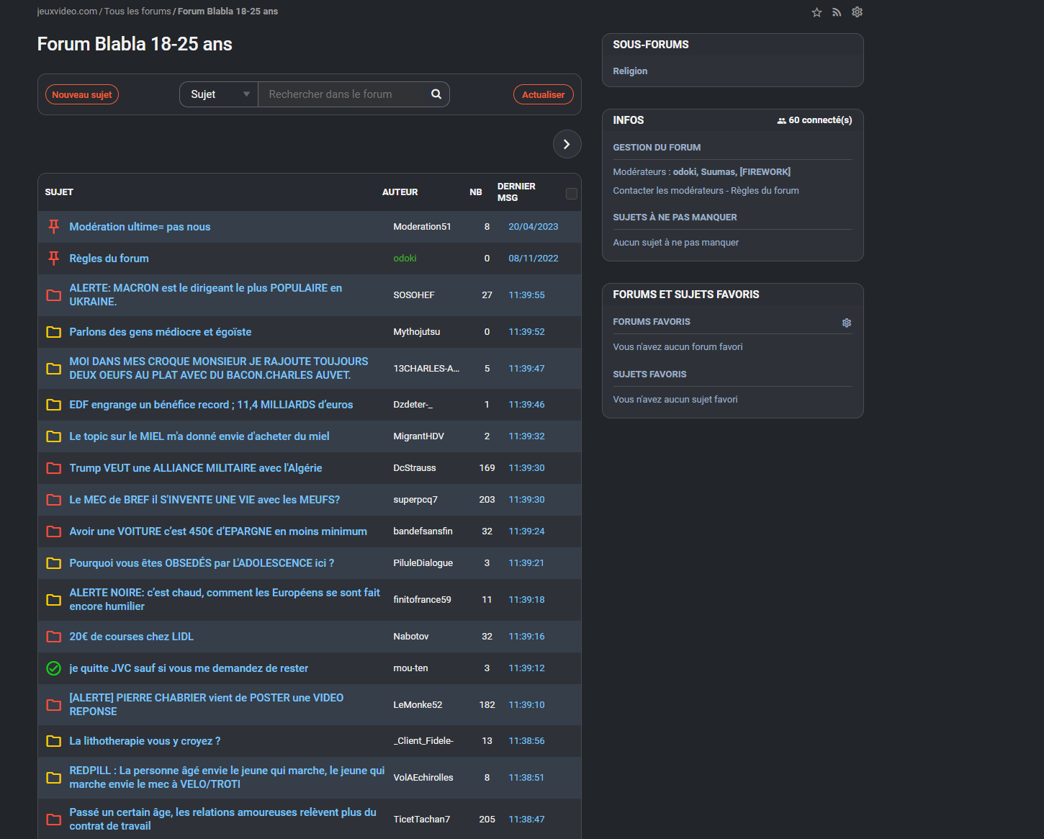The width and height of the screenshot is (1044, 839).
Task: Jump to last message at 11:38:47
Action: 526,820
